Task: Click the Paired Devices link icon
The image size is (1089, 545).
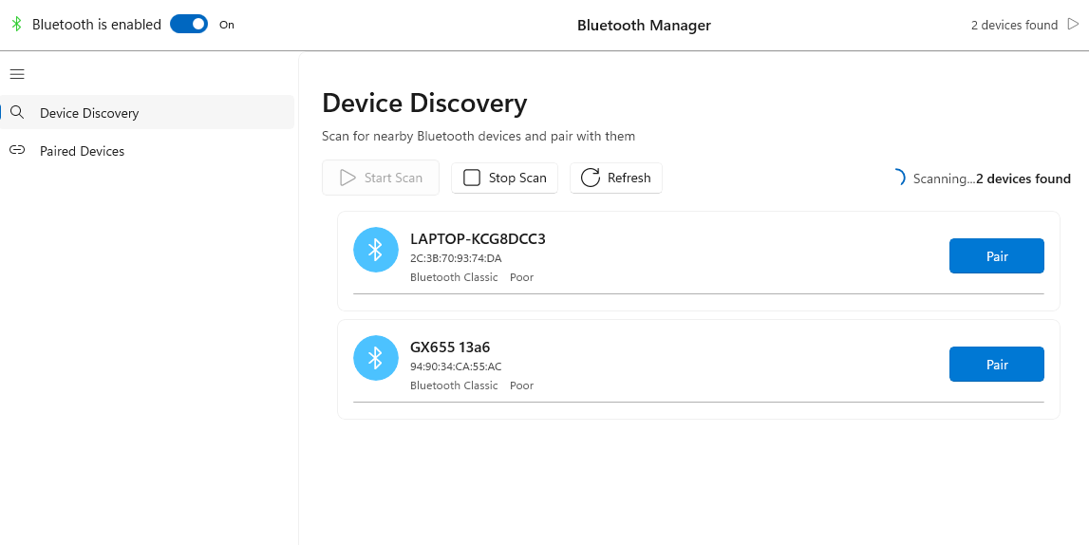Action: [17, 151]
